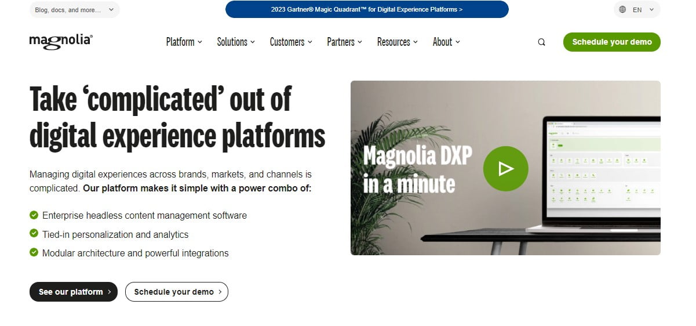
Task: Click green check beside Modular architecture
Action: pyautogui.click(x=34, y=252)
